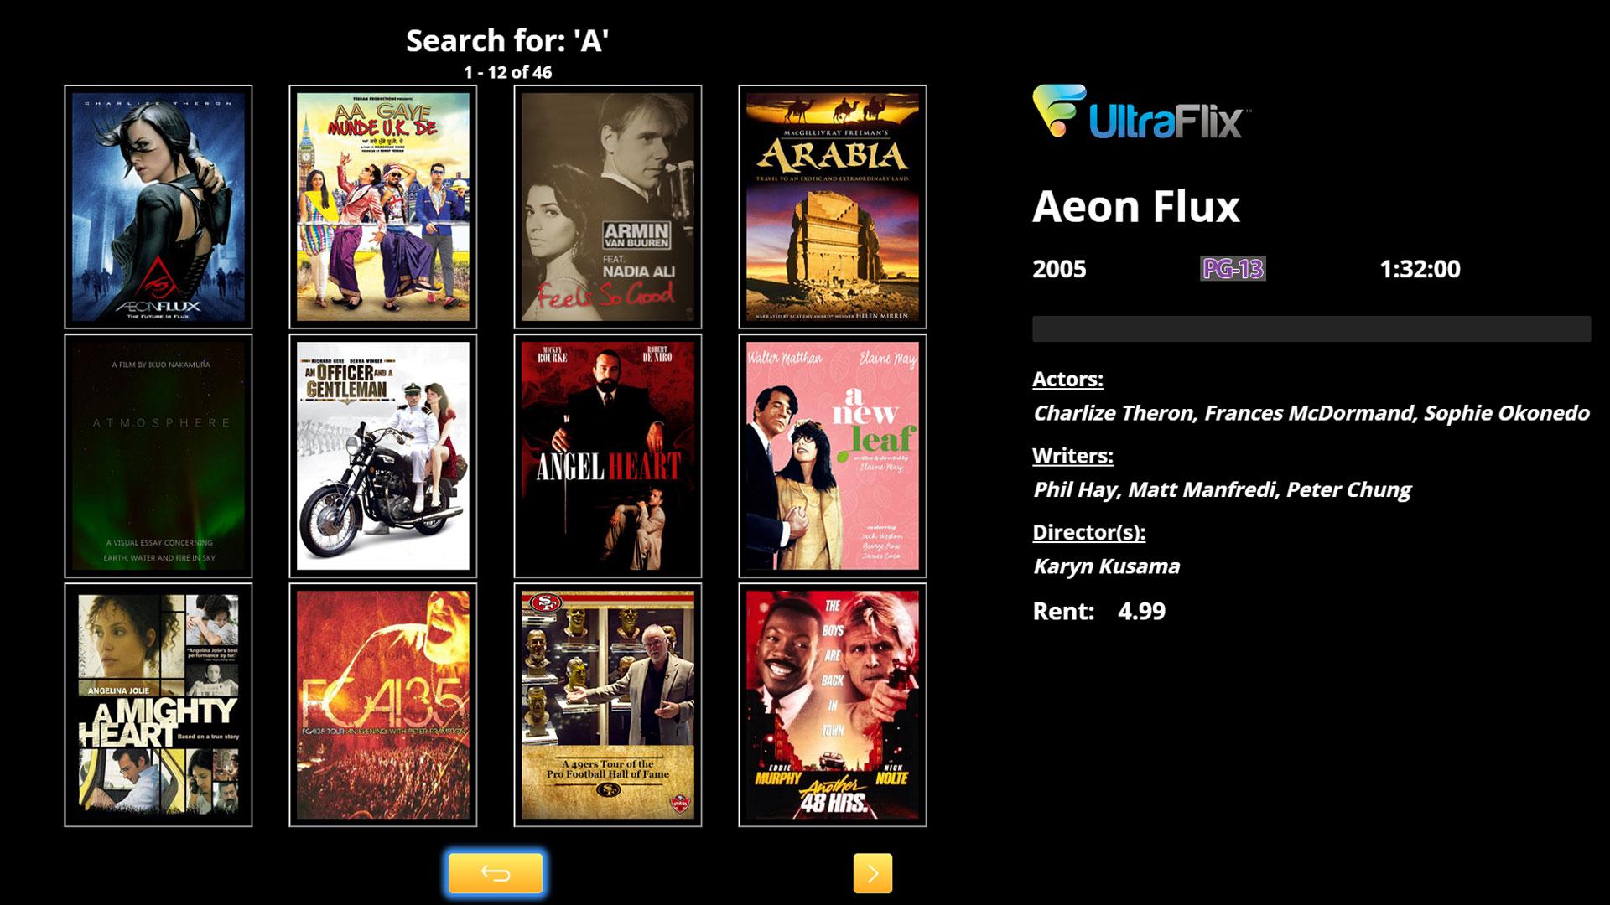Click the UltraFlix logo
The width and height of the screenshot is (1610, 905).
(x=1141, y=112)
